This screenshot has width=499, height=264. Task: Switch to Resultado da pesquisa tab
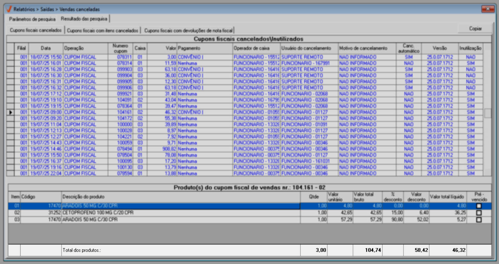(84, 19)
